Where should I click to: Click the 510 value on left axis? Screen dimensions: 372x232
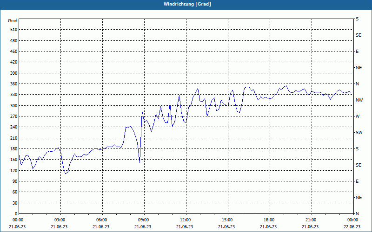[14, 30]
